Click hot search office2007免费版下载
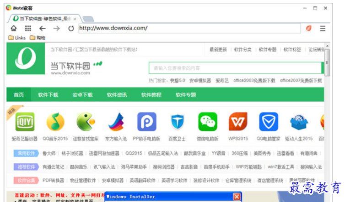This screenshot has width=345, height=202. (x=301, y=81)
